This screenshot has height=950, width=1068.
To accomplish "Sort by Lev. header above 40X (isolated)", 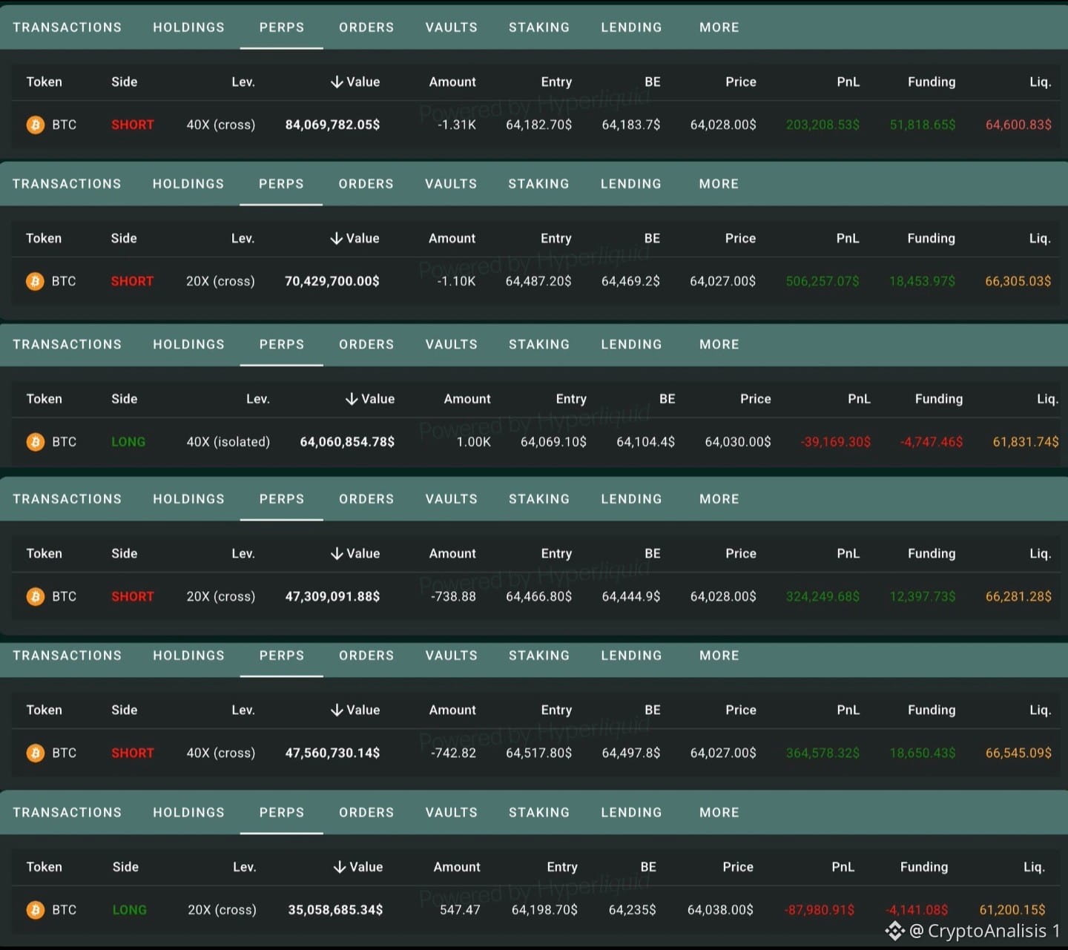I will 257,399.
